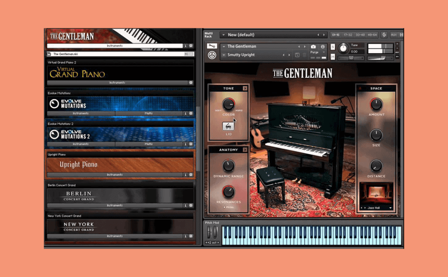Show info for The Gentleman library
This screenshot has height=277, width=448.
(x=185, y=46)
